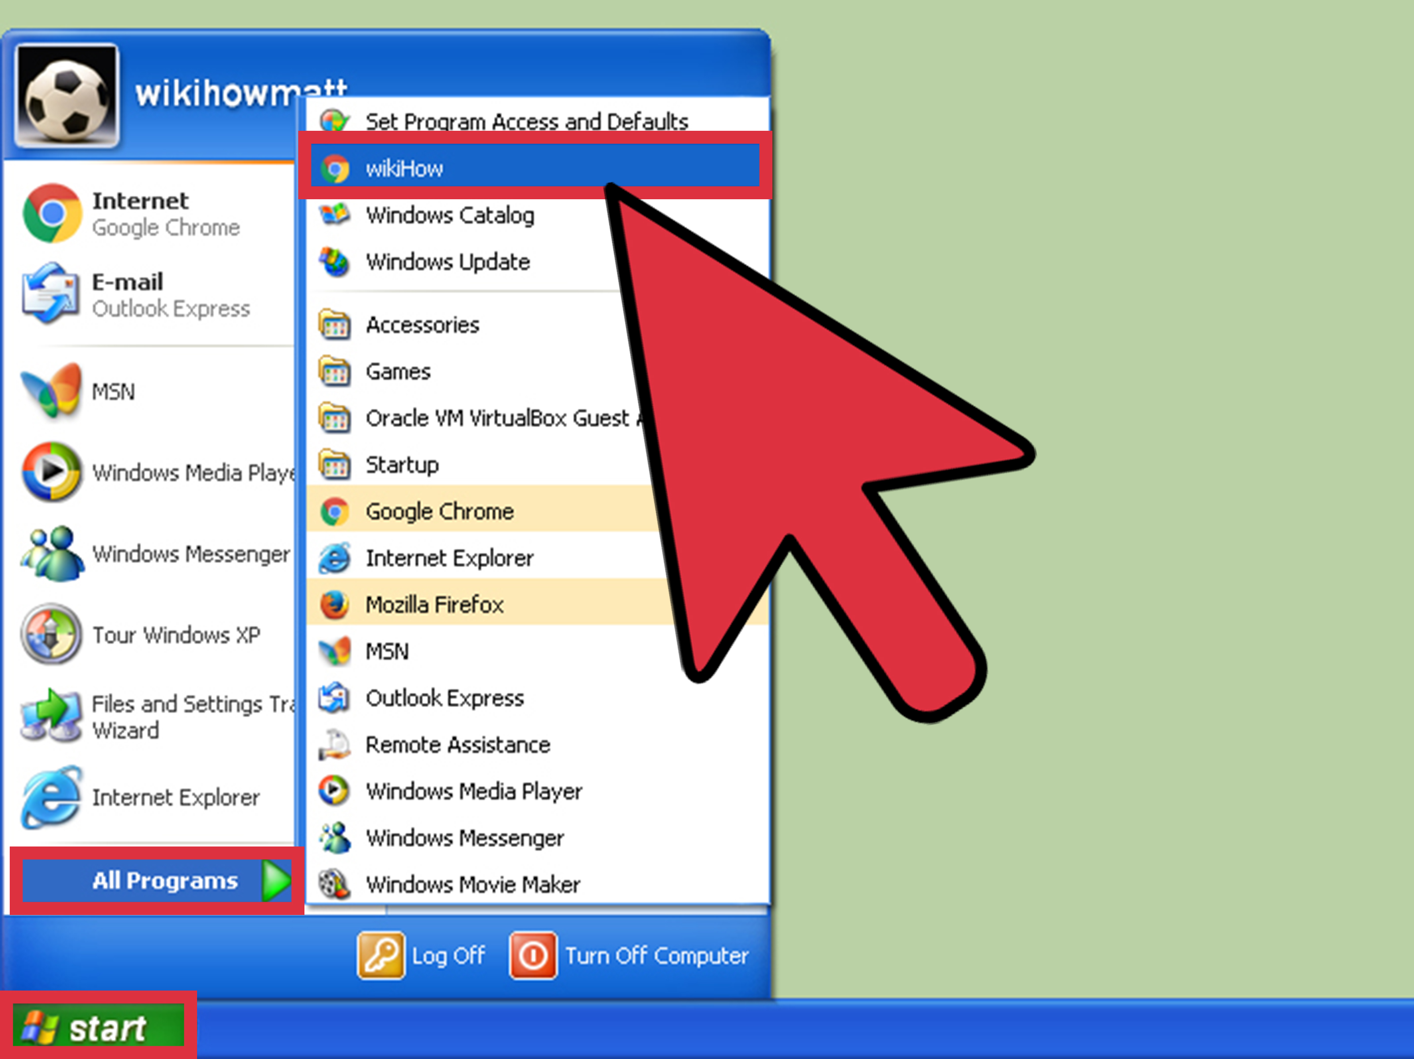Open Windows Movie Maker
Viewport: 1414px width, 1059px height.
472,884
